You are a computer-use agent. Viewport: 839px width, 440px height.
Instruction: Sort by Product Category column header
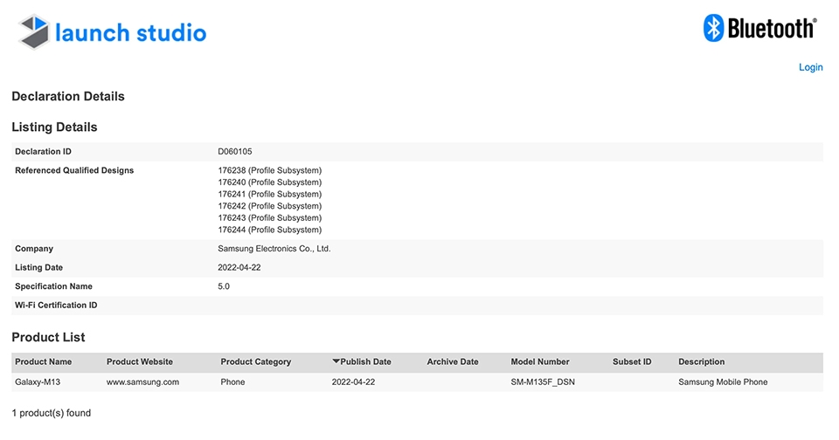(256, 362)
